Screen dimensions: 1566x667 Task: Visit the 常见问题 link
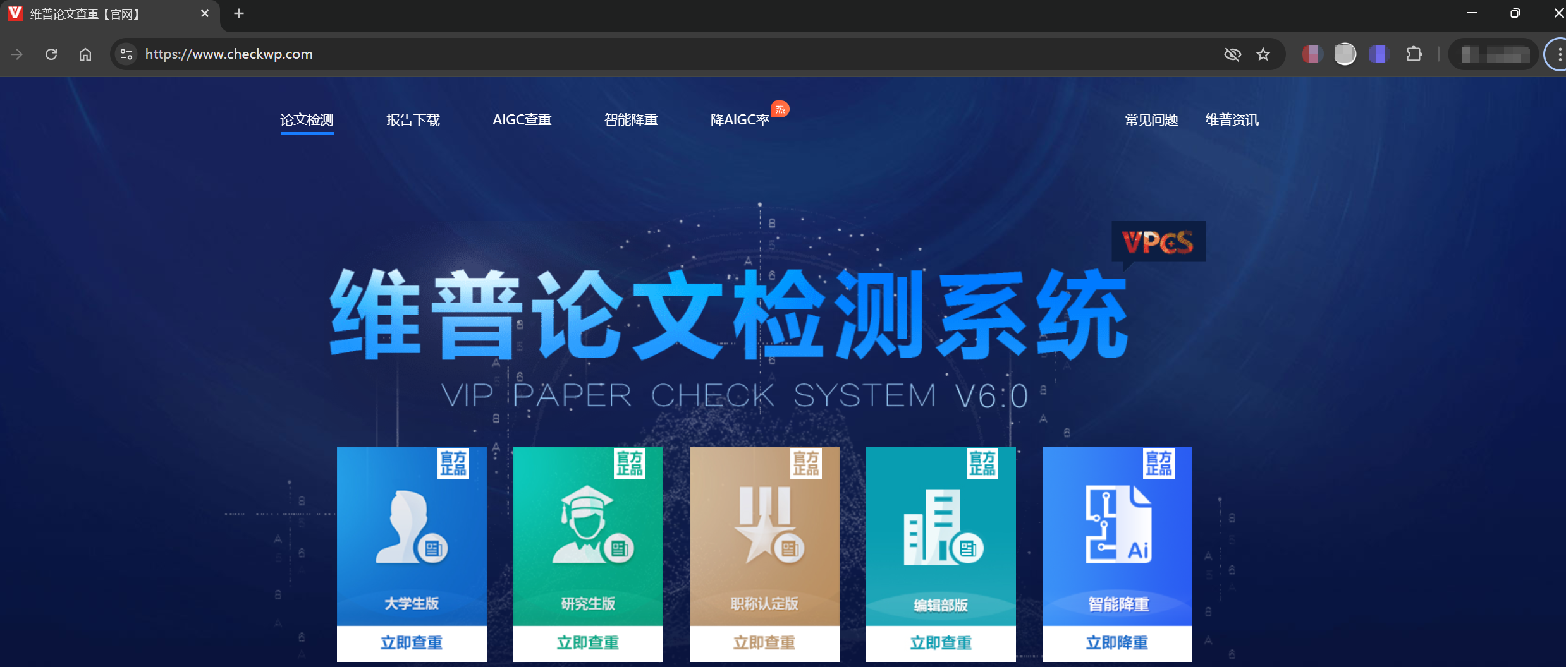click(1151, 120)
